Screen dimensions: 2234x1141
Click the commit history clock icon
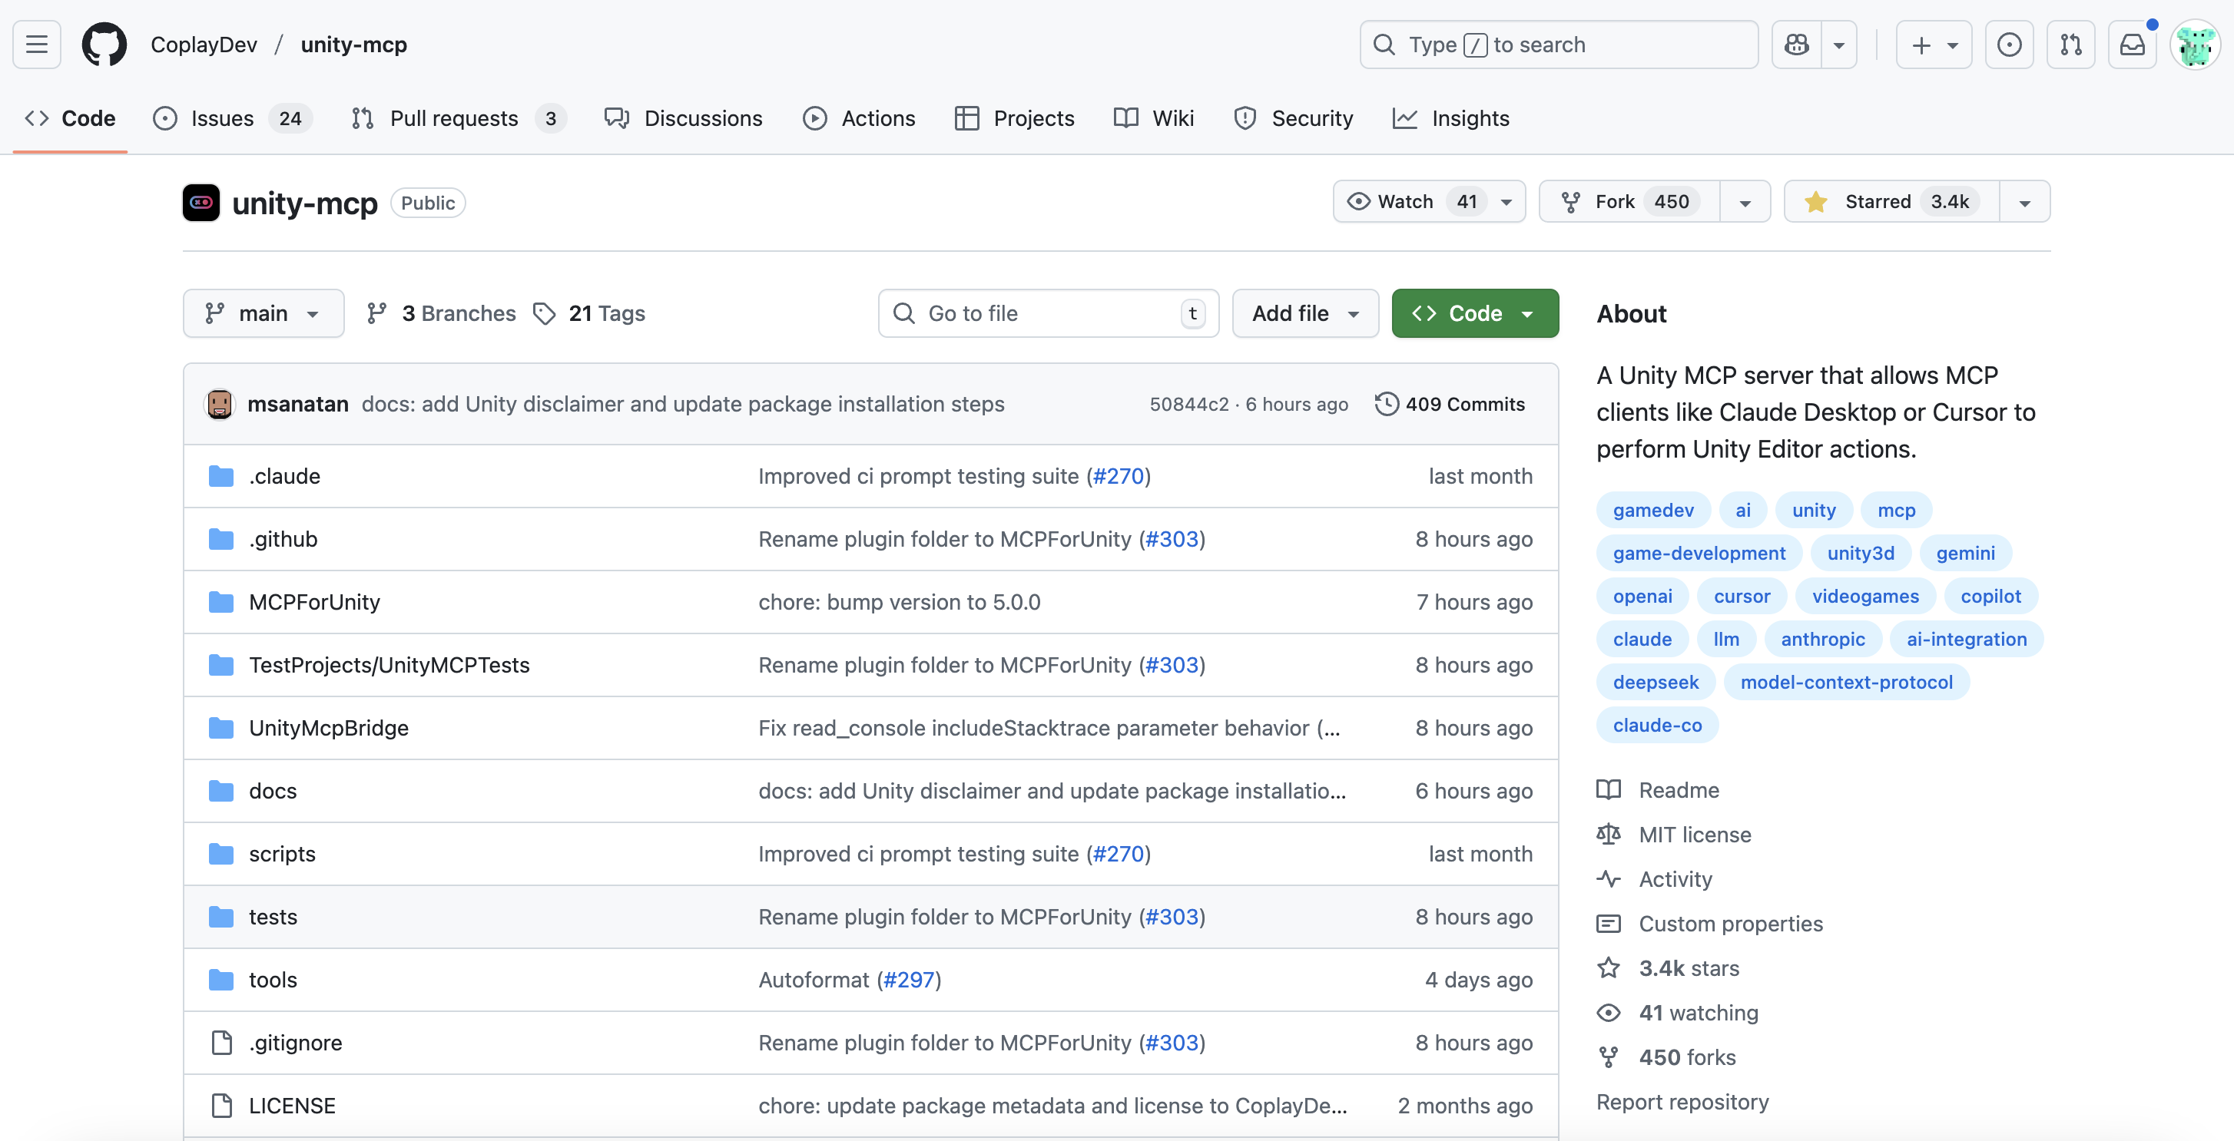(1387, 404)
